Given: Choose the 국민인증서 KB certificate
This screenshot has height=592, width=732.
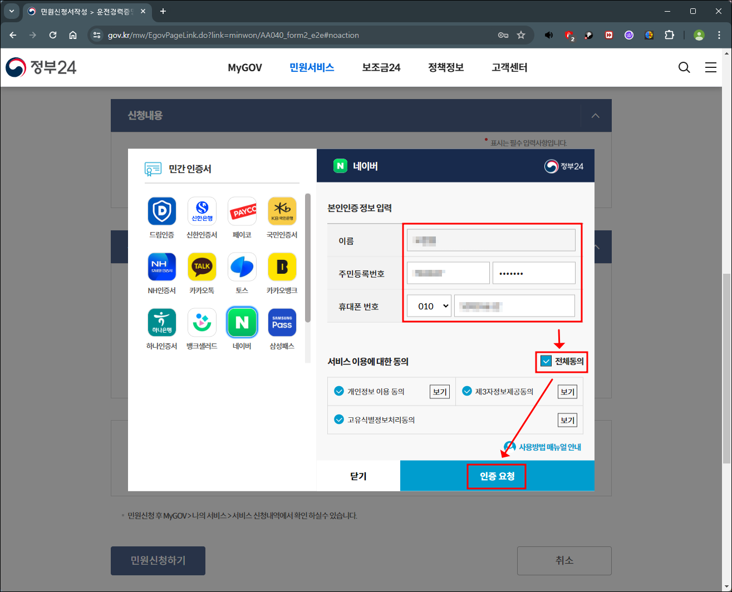Looking at the screenshot, I should tap(282, 211).
